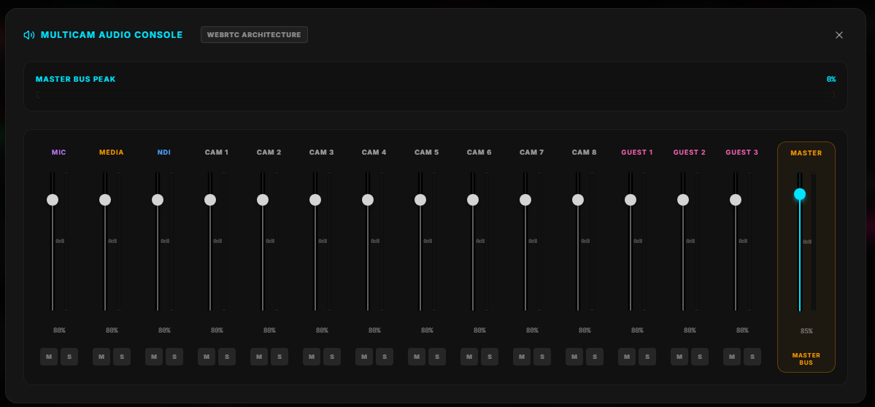Click the CAM 5 fader knob

[420, 200]
